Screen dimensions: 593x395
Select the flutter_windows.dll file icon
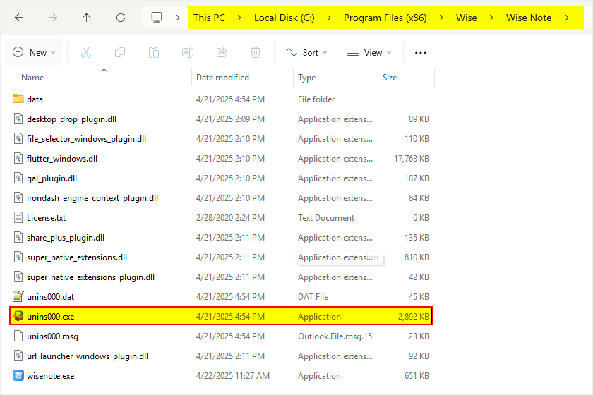point(18,158)
